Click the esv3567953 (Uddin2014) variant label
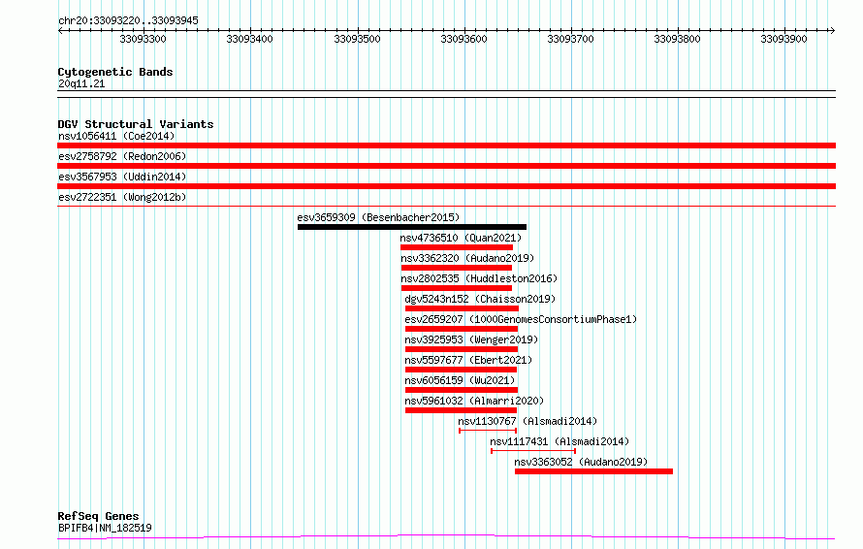863x549 pixels. 122,177
